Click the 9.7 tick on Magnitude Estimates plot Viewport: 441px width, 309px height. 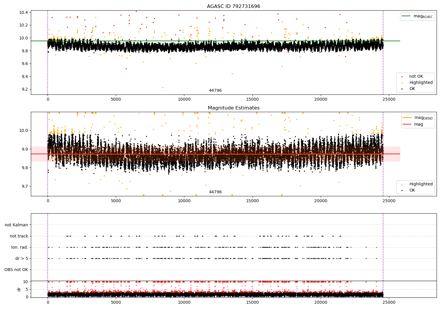[25, 186]
